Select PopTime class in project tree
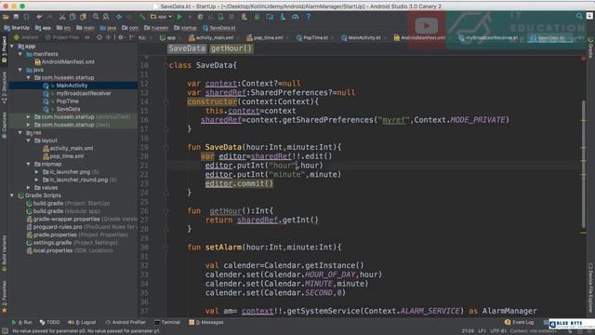595x335 pixels. [67, 101]
